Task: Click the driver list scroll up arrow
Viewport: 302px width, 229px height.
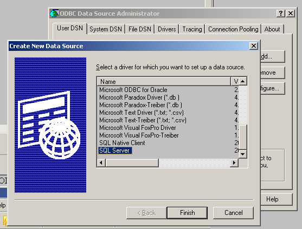Action: [x=243, y=81]
